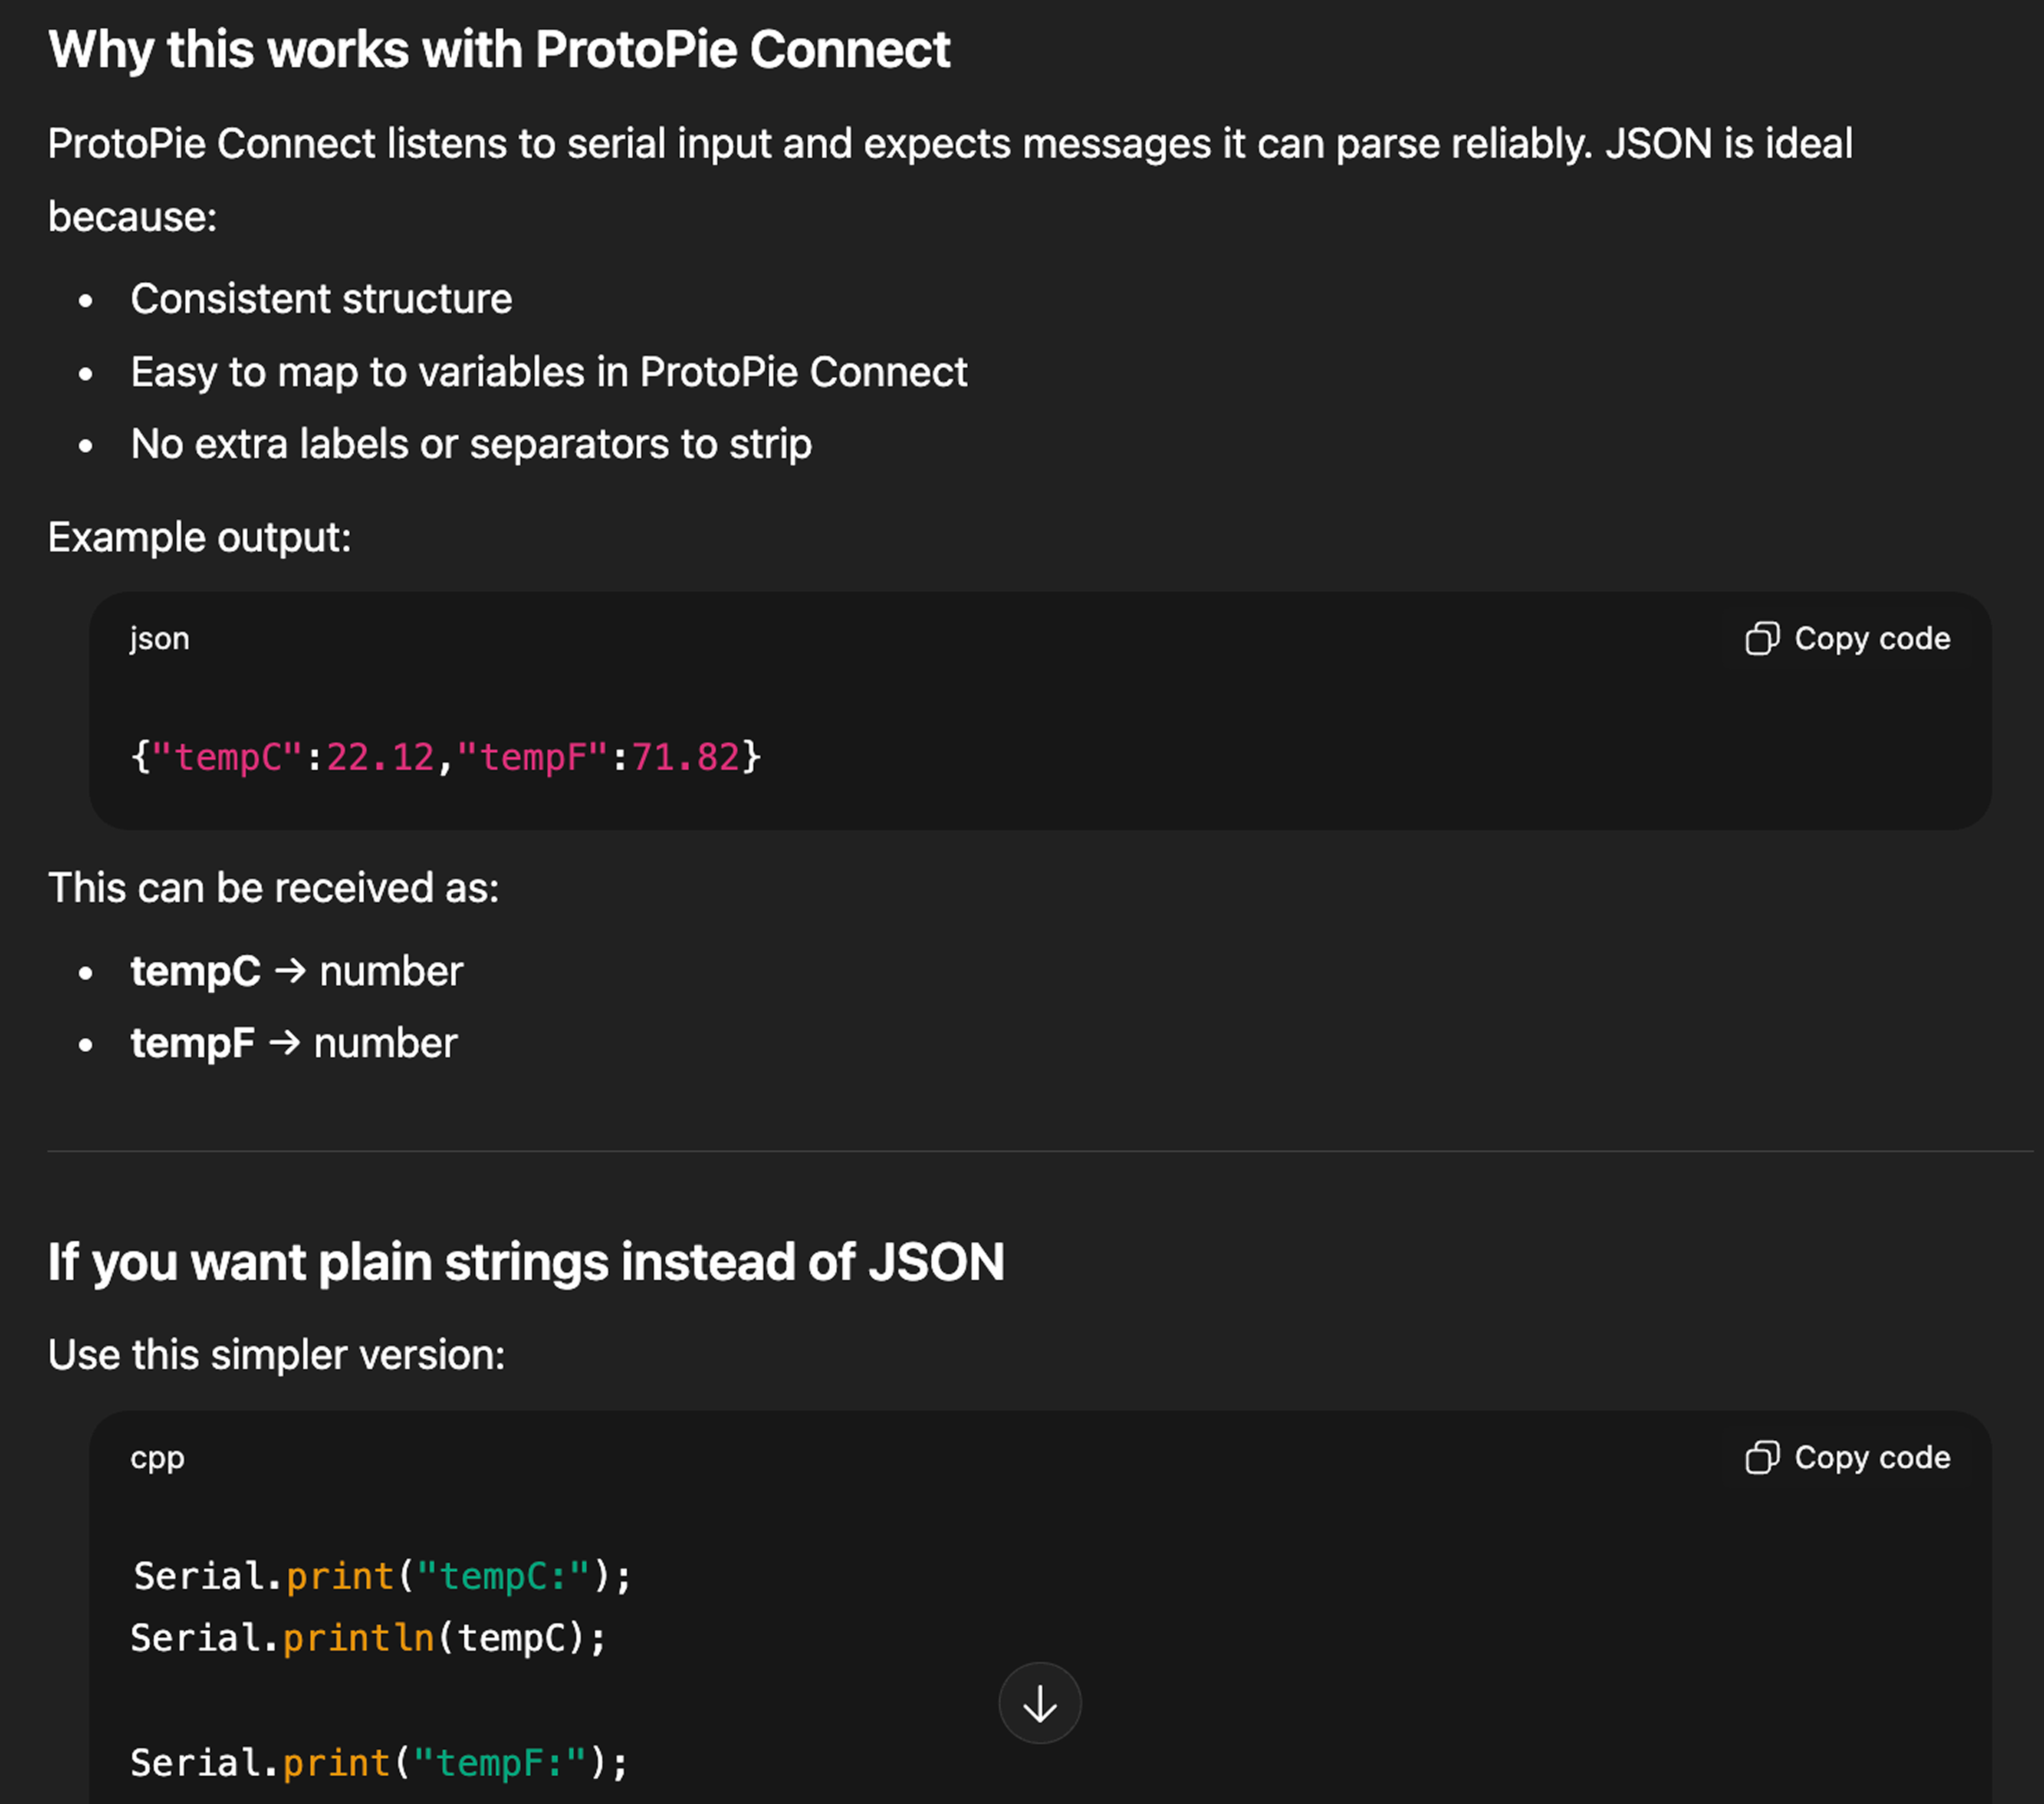The height and width of the screenshot is (1804, 2044).
Task: Click the Serial.print("tempF:") code line
Action: 379,1762
